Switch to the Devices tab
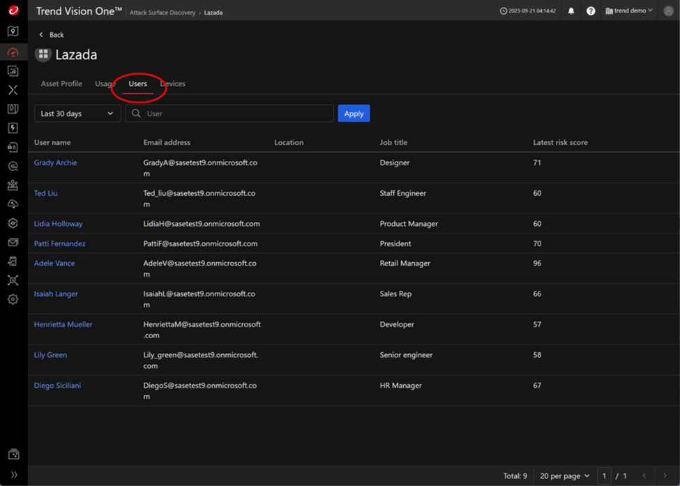 (172, 84)
